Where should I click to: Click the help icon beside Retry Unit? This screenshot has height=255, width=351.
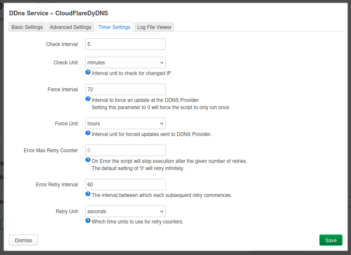(x=88, y=220)
